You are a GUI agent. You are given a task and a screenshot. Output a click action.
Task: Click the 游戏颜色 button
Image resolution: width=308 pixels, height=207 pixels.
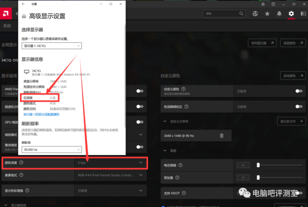[x=293, y=76]
